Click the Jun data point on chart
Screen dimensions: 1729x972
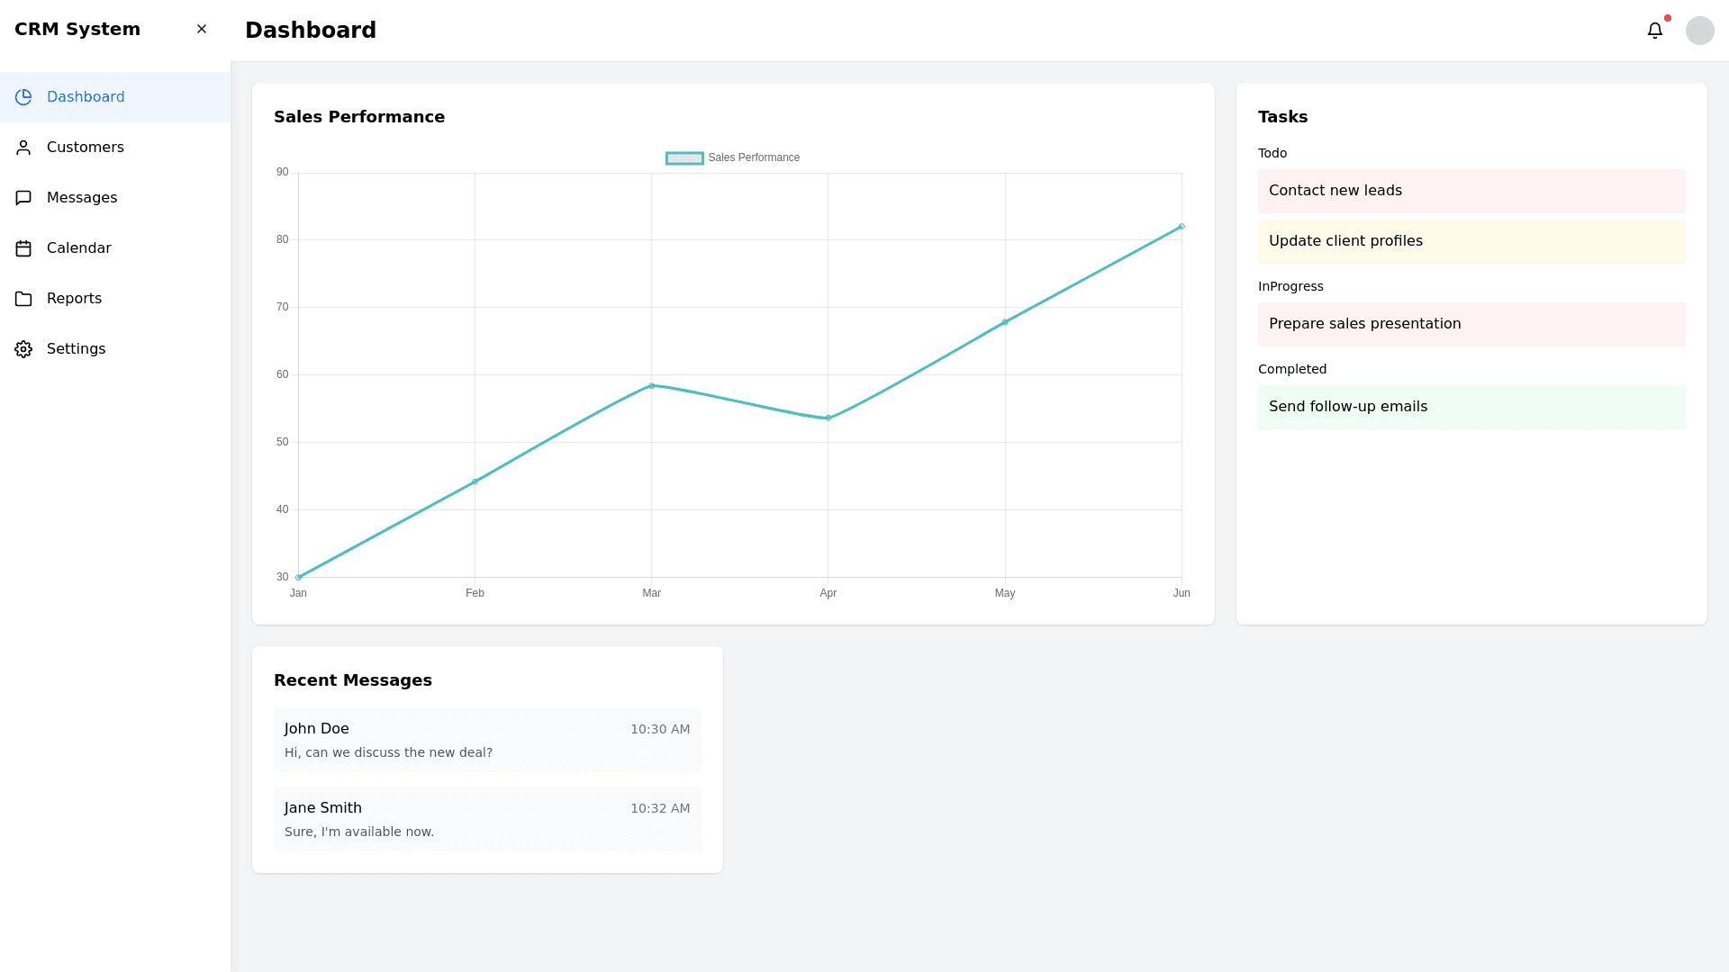click(1181, 227)
